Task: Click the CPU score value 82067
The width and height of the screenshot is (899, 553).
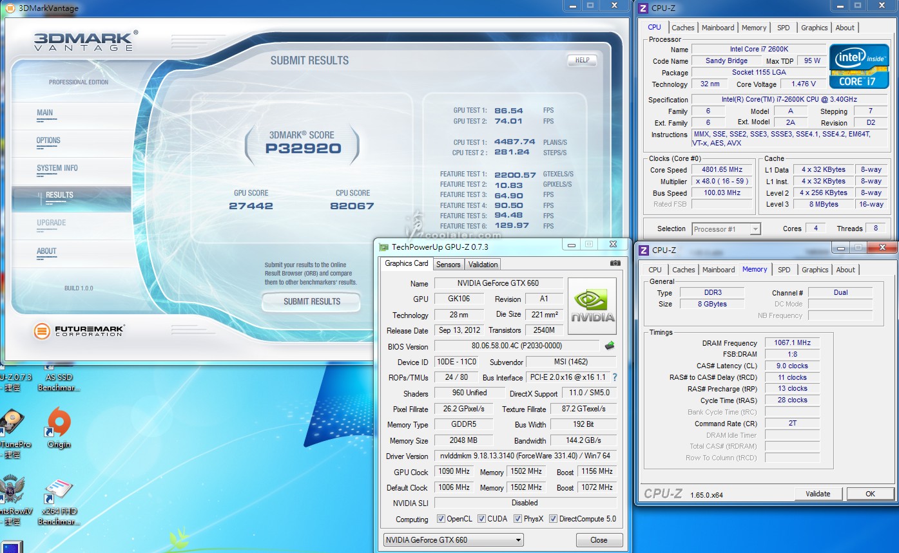Action: coord(352,206)
